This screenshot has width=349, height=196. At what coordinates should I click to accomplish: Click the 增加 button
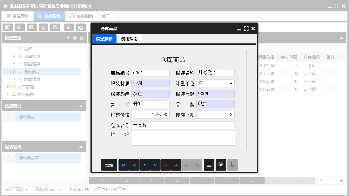coord(109,165)
